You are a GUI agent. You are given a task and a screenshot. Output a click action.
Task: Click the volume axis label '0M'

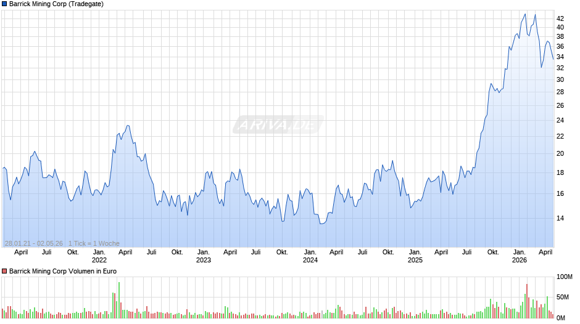(x=561, y=318)
